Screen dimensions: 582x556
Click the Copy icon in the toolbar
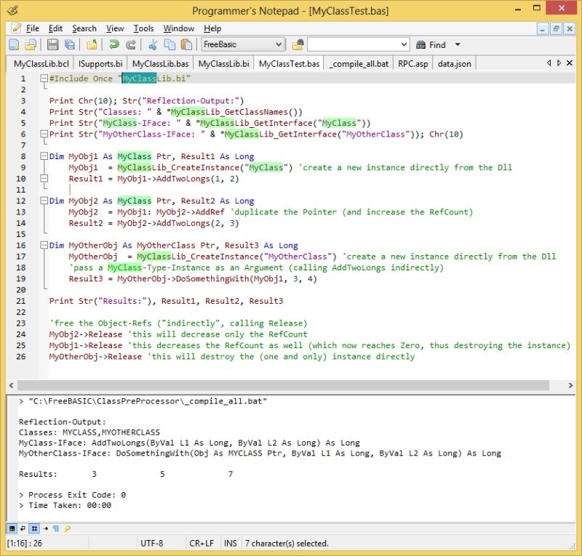[170, 44]
